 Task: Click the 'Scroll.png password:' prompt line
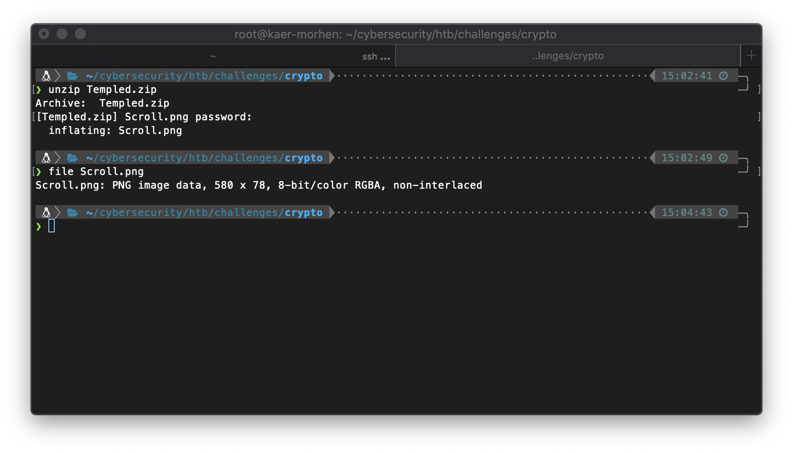[144, 117]
